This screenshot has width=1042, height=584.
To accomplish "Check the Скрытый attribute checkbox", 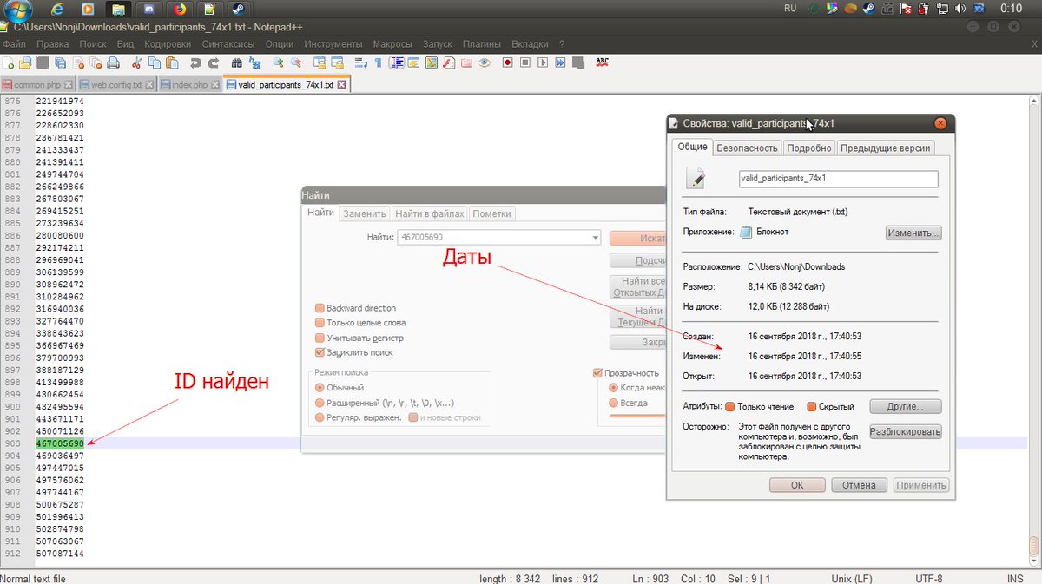I will pos(813,406).
